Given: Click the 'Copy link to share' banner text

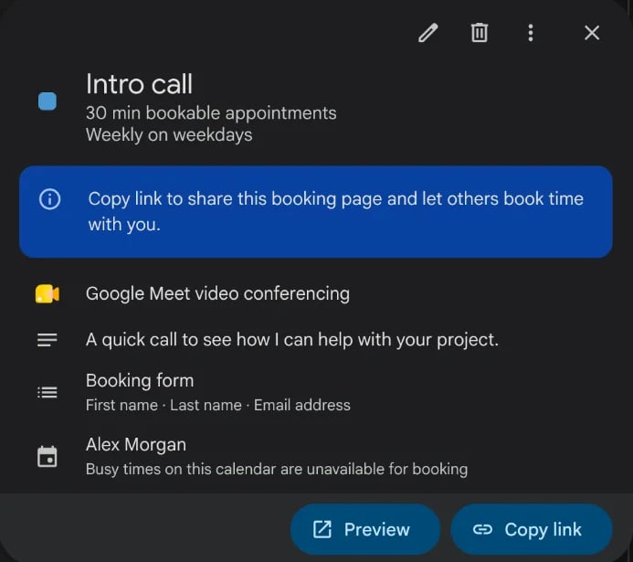Looking at the screenshot, I should click(x=336, y=212).
